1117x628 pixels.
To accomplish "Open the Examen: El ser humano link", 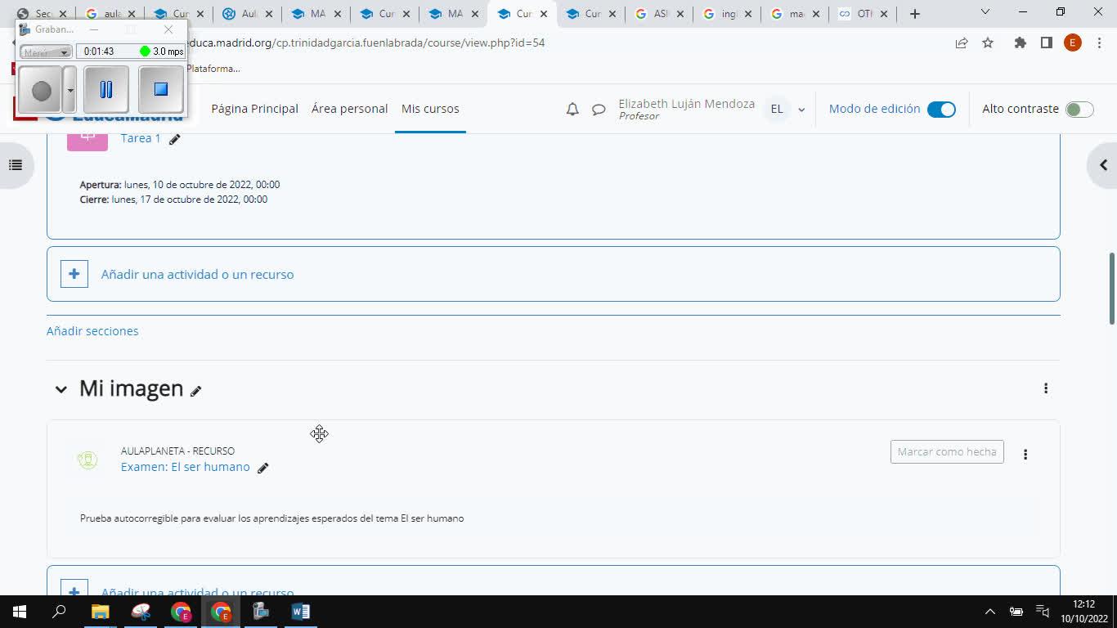I will point(186,467).
